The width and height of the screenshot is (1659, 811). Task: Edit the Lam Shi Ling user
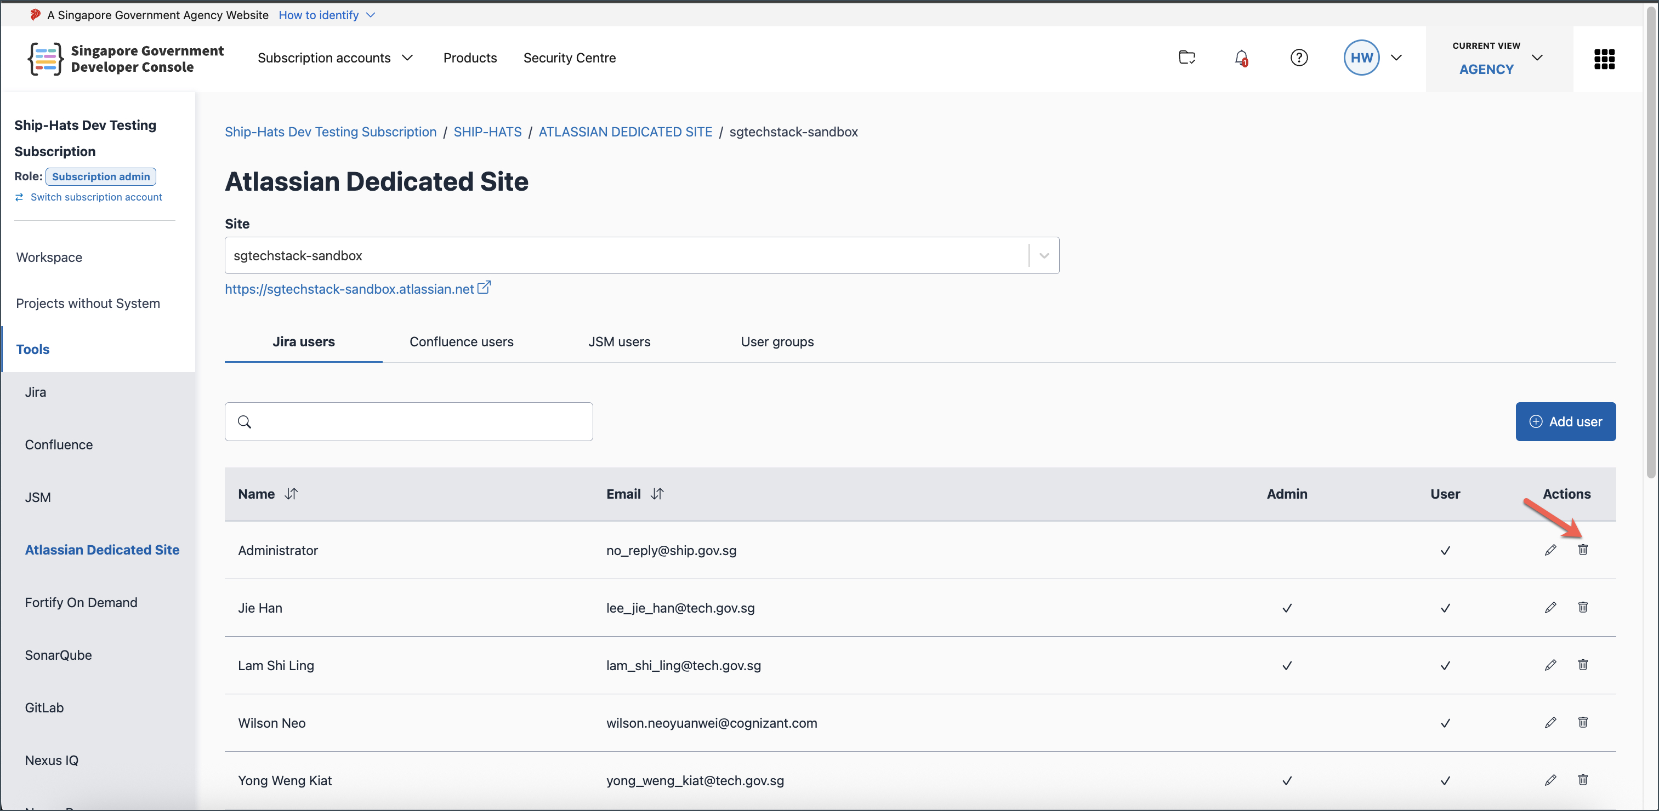(1550, 665)
